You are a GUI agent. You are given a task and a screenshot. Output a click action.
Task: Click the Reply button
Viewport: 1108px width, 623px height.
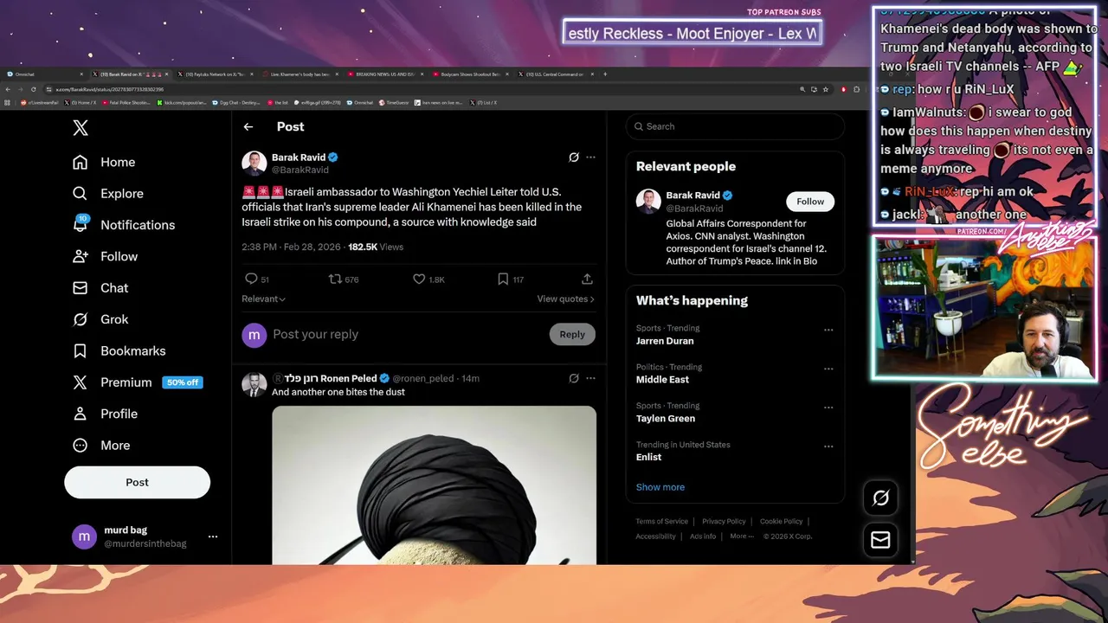(x=572, y=334)
